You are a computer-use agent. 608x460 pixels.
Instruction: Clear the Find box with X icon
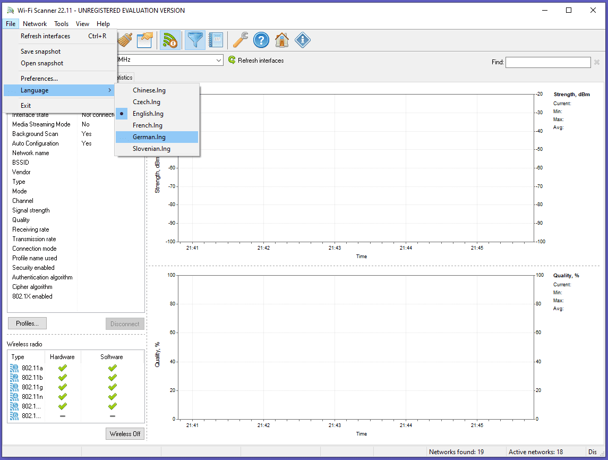(597, 62)
